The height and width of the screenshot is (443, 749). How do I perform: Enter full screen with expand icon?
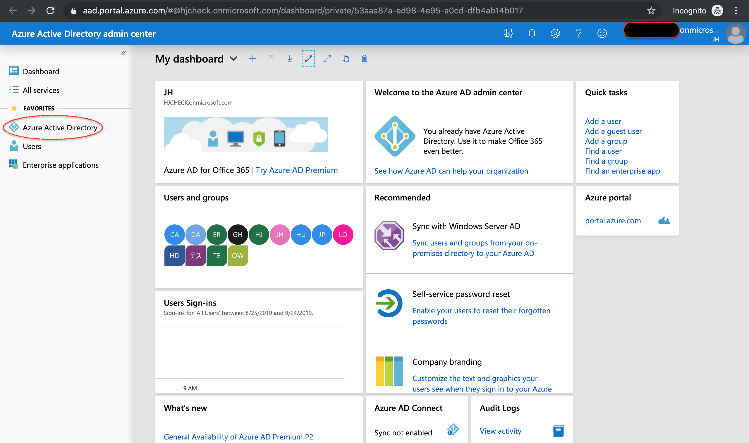[327, 58]
